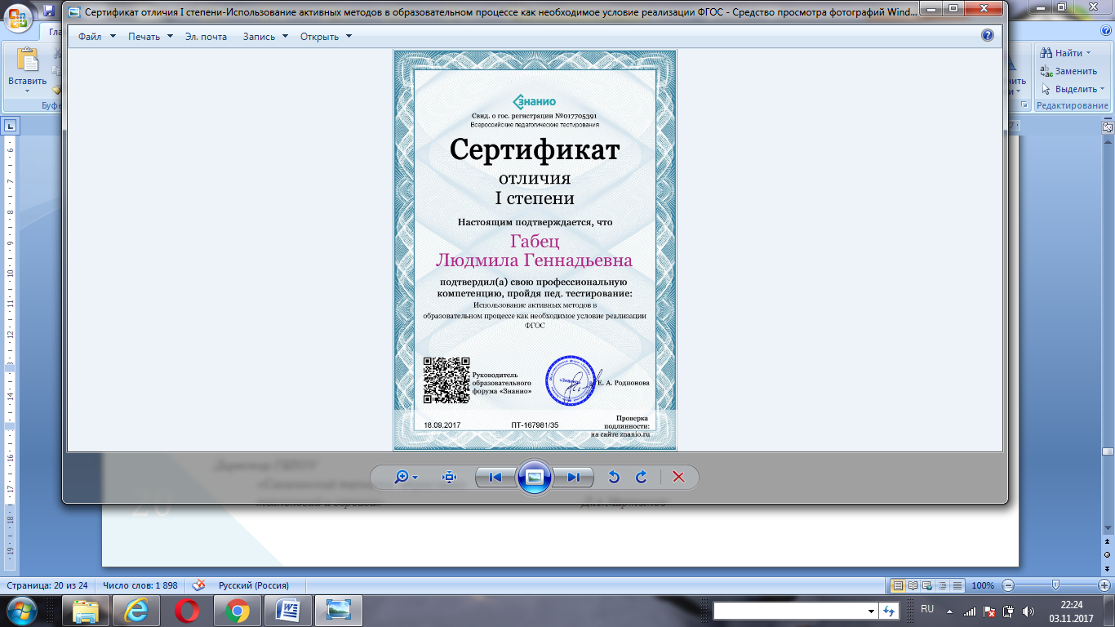Switch Word to Print Layout view
The height and width of the screenshot is (627, 1115).
click(x=898, y=585)
